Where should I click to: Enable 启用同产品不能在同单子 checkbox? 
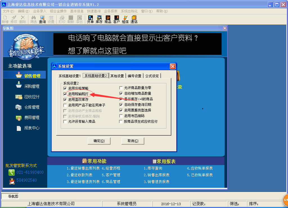coord(65,105)
